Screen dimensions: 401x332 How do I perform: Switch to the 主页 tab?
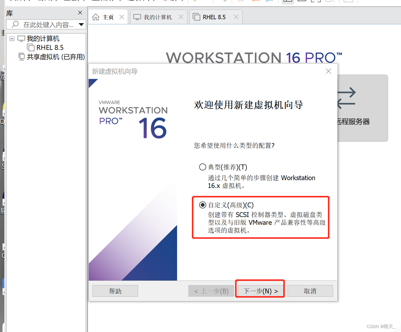pos(108,17)
